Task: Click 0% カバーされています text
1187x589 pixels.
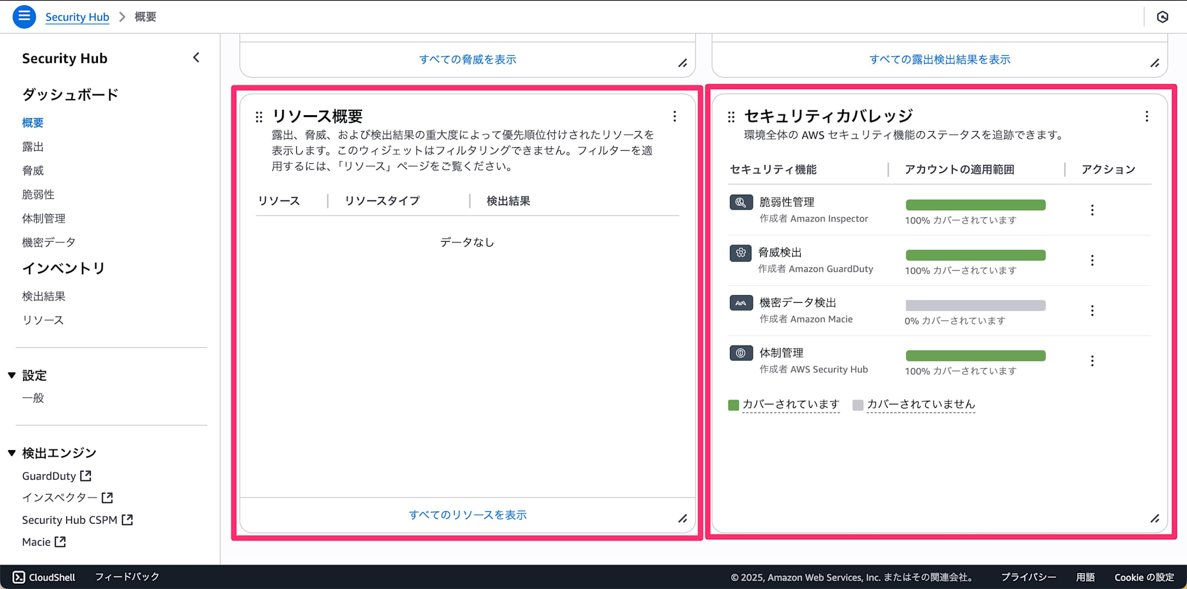Action: click(955, 321)
